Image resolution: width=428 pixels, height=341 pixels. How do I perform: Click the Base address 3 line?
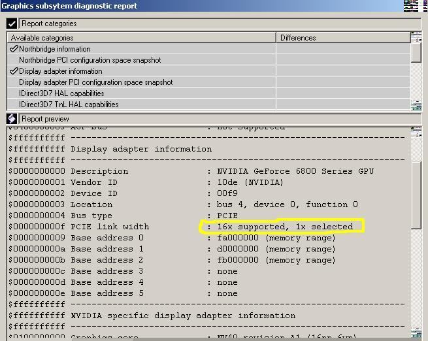(123, 271)
